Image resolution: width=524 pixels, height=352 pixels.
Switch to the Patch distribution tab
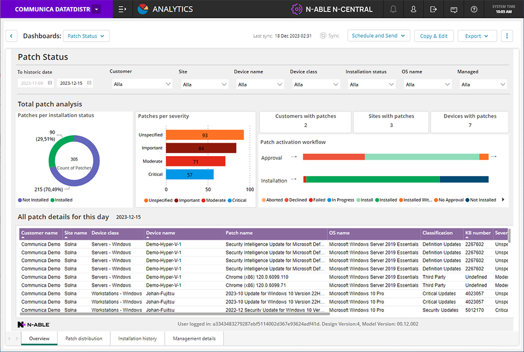click(84, 339)
